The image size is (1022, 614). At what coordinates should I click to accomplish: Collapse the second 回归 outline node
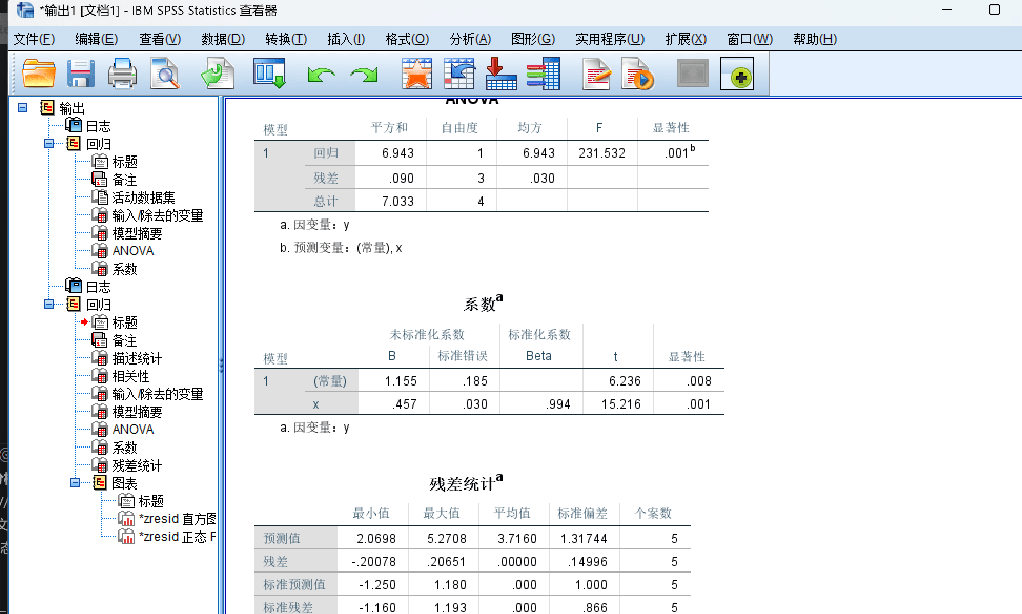(x=49, y=304)
